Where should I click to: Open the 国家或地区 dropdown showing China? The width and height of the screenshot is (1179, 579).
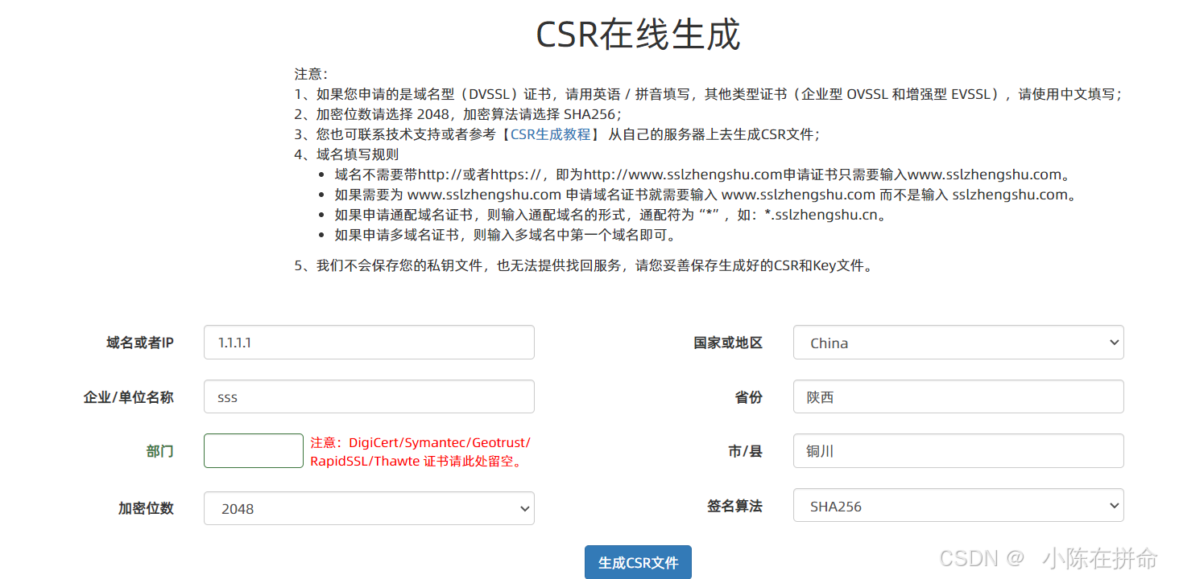coord(958,343)
